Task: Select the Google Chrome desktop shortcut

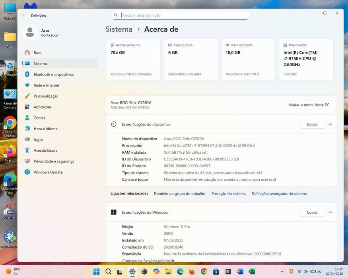Action: coord(10,127)
